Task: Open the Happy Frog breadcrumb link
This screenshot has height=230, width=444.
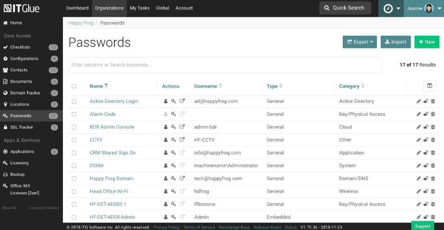Action: [81, 23]
